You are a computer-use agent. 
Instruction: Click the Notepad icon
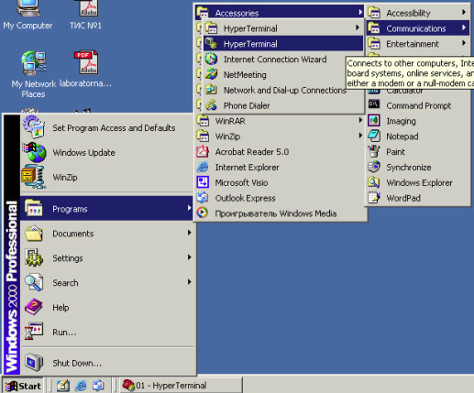(x=374, y=136)
